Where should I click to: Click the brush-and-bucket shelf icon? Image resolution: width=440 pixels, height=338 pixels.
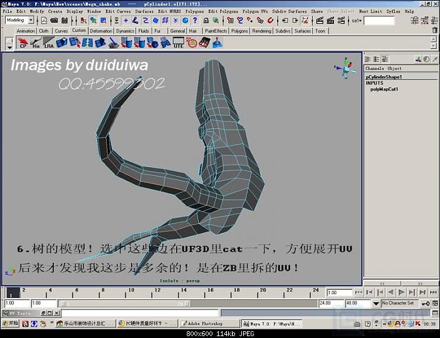[x=113, y=43]
